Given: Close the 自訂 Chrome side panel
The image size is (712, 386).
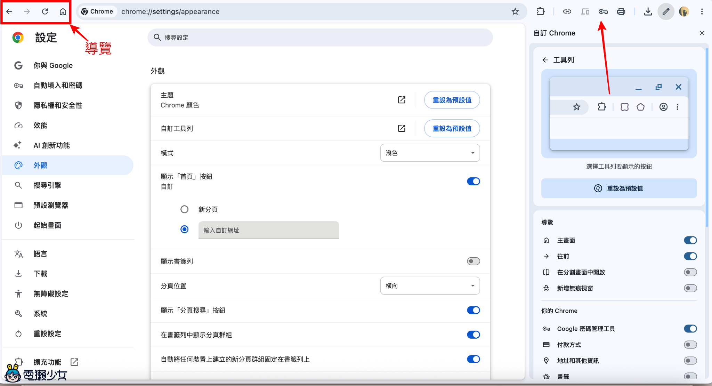Looking at the screenshot, I should point(702,33).
